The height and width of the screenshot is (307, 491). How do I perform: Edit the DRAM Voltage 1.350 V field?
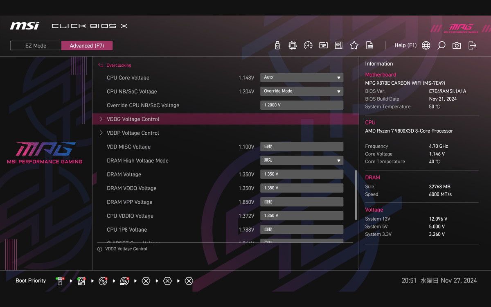302,174
